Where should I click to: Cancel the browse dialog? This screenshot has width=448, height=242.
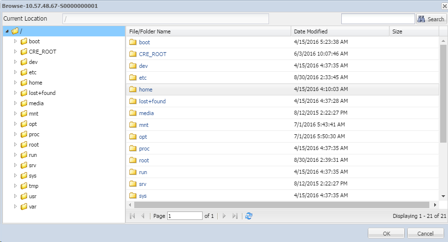[x=425, y=234]
